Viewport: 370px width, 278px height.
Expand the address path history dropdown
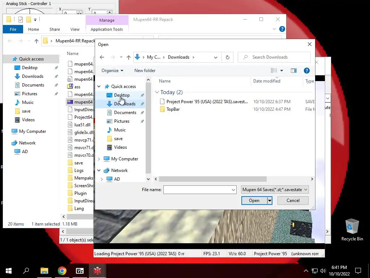[x=215, y=57]
